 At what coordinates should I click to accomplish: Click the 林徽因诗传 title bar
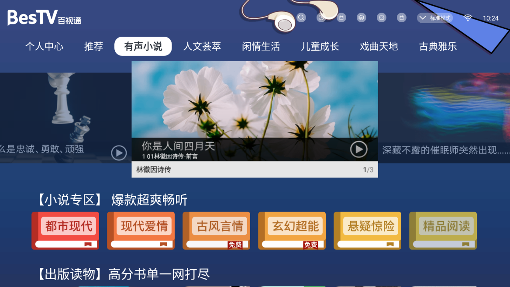255,169
